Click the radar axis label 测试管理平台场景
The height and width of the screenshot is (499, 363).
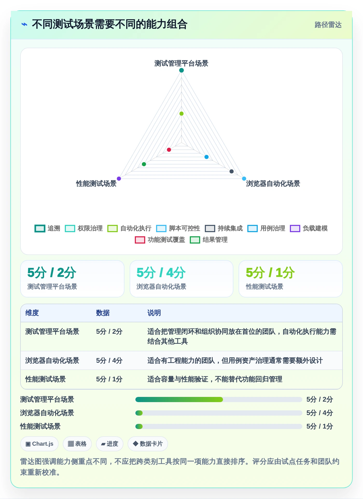pos(181,63)
